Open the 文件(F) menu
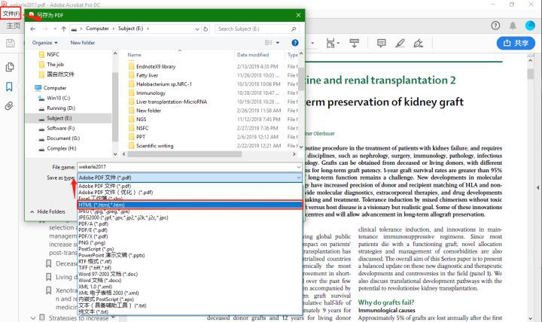The width and height of the screenshot is (542, 322). 11,14
